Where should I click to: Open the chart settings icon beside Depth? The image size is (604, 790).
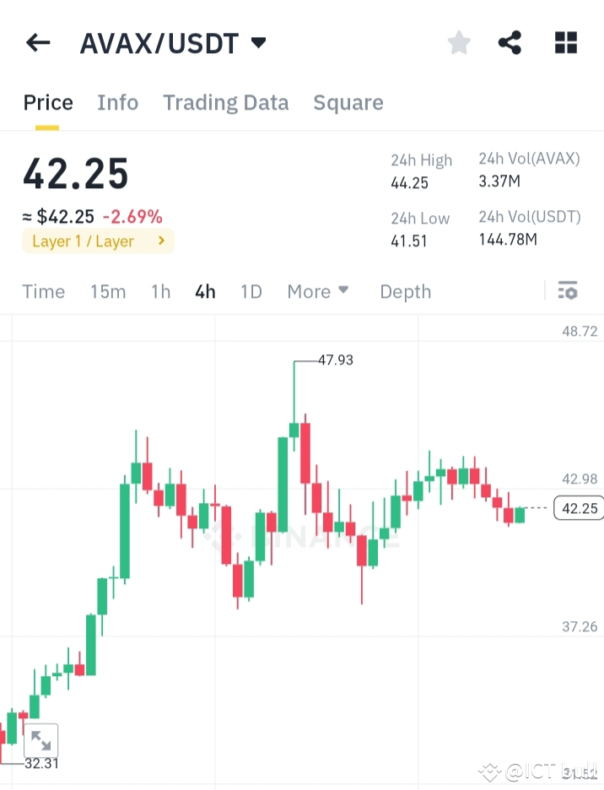coord(568,290)
